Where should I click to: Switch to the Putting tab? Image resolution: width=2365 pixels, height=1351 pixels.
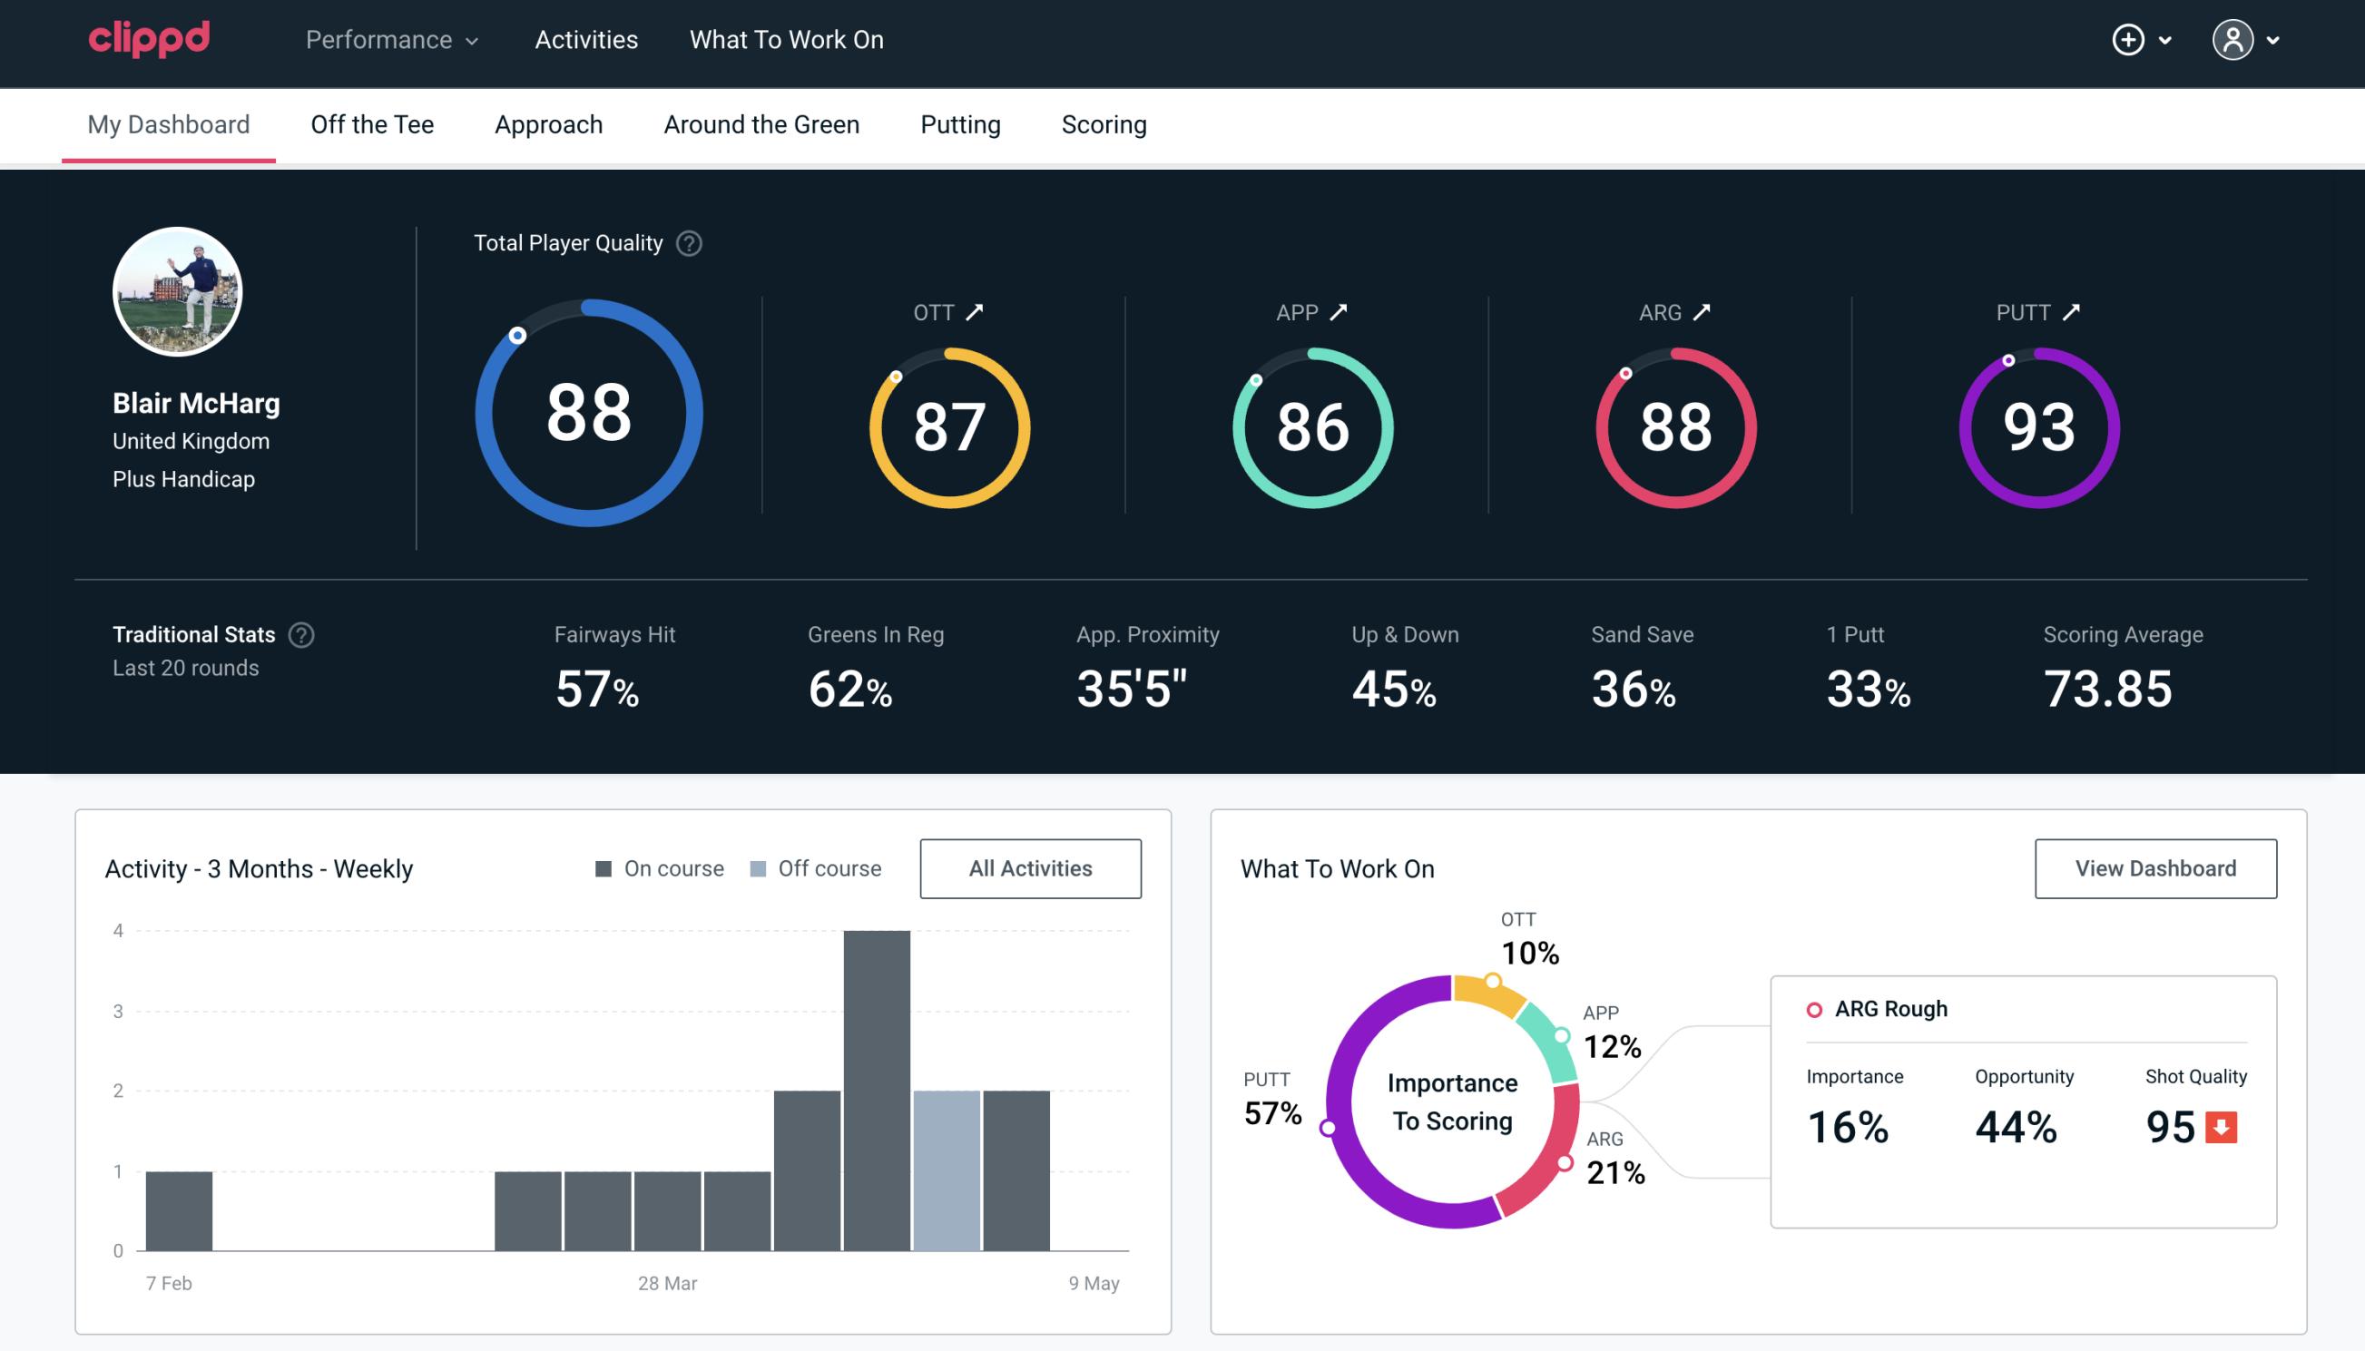[958, 123]
